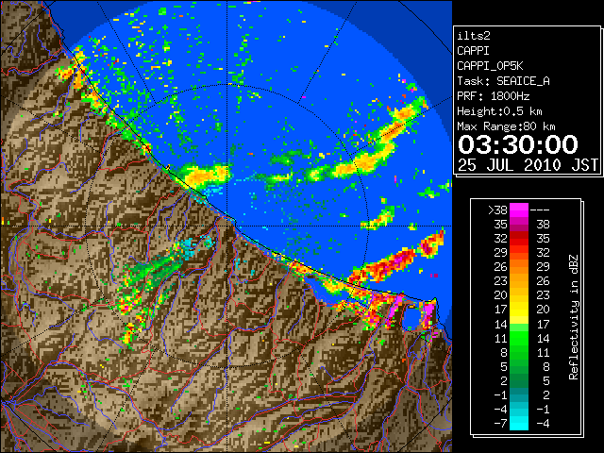Click the 03:30:00 timestamp

518,144
